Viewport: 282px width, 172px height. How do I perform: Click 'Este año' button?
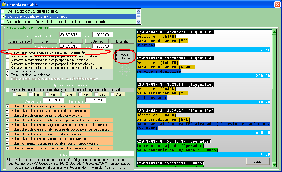click(122, 41)
